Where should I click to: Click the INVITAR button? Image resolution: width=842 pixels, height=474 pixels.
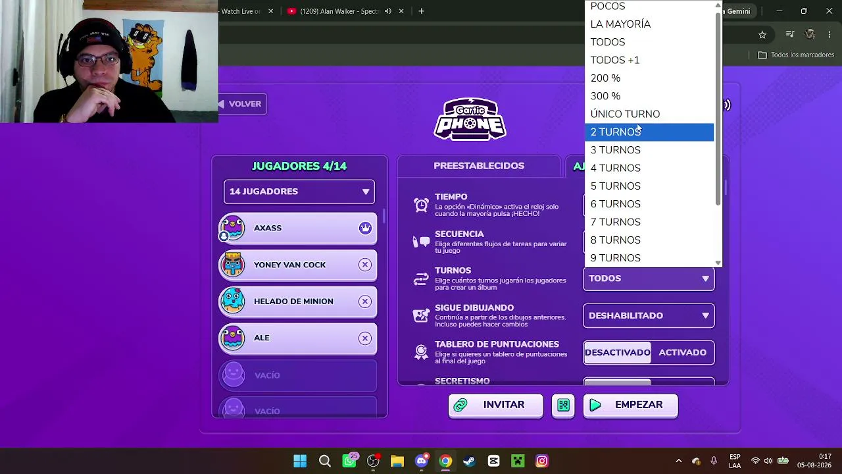point(495,406)
